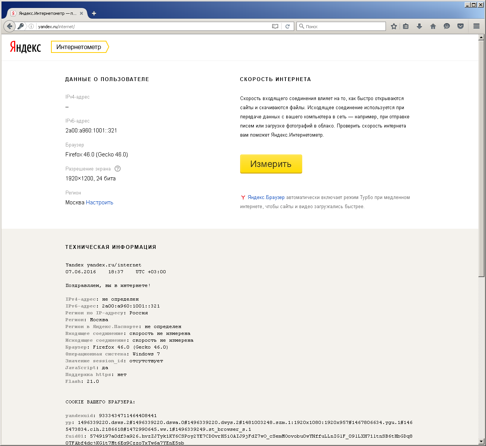
Task: Click the scrollbar down arrow
Action: click(481, 441)
